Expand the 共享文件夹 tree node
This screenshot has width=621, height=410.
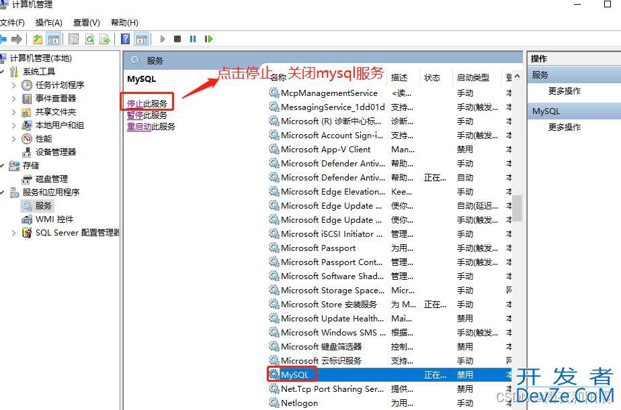pos(14,112)
